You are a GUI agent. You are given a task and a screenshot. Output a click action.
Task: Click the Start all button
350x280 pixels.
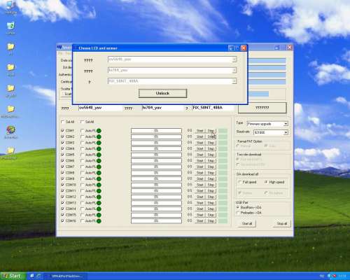[x=247, y=223]
